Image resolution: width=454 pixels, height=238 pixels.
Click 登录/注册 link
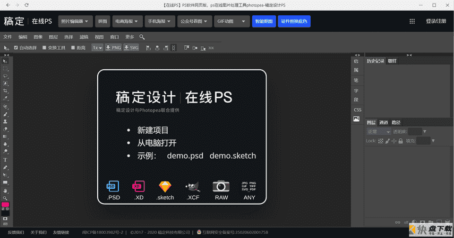pos(436,21)
